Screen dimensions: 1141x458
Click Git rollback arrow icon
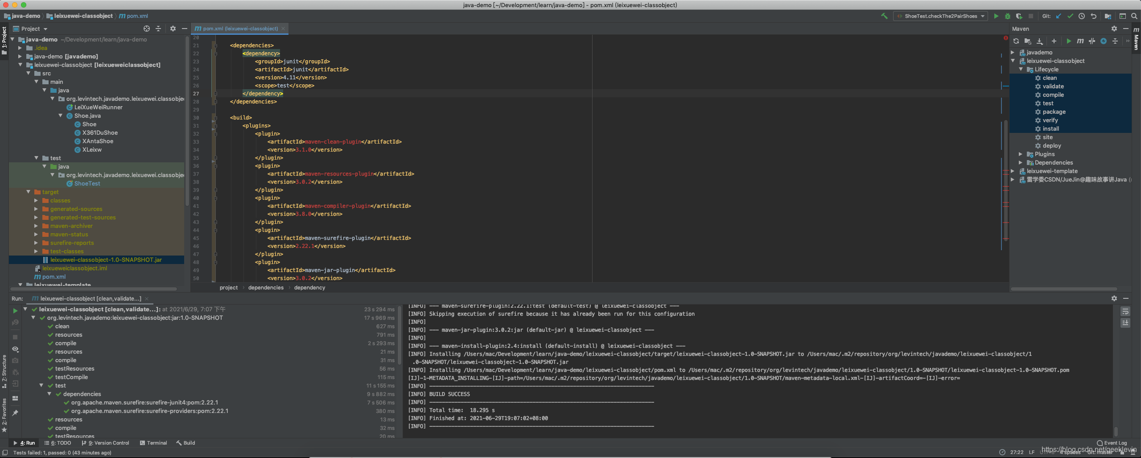pos(1093,16)
